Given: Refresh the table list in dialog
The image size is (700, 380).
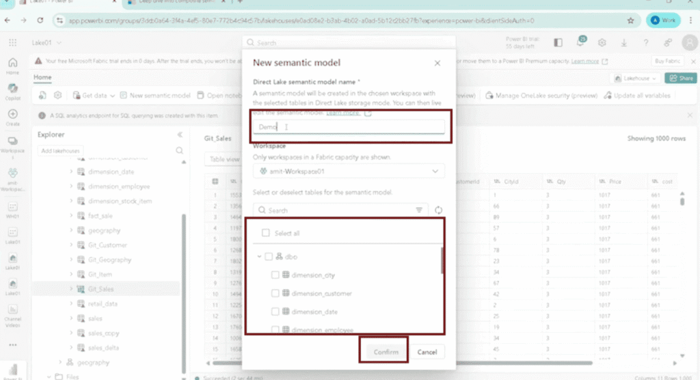Looking at the screenshot, I should [438, 210].
